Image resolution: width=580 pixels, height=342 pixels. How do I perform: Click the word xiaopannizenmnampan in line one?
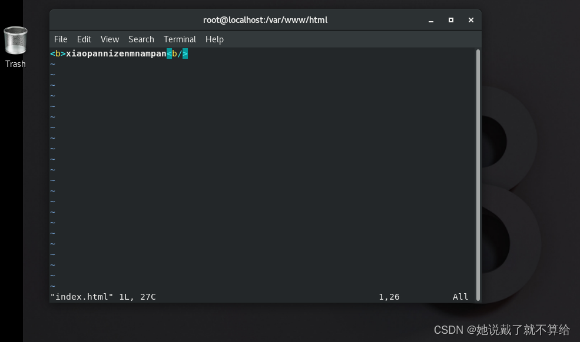click(x=116, y=53)
